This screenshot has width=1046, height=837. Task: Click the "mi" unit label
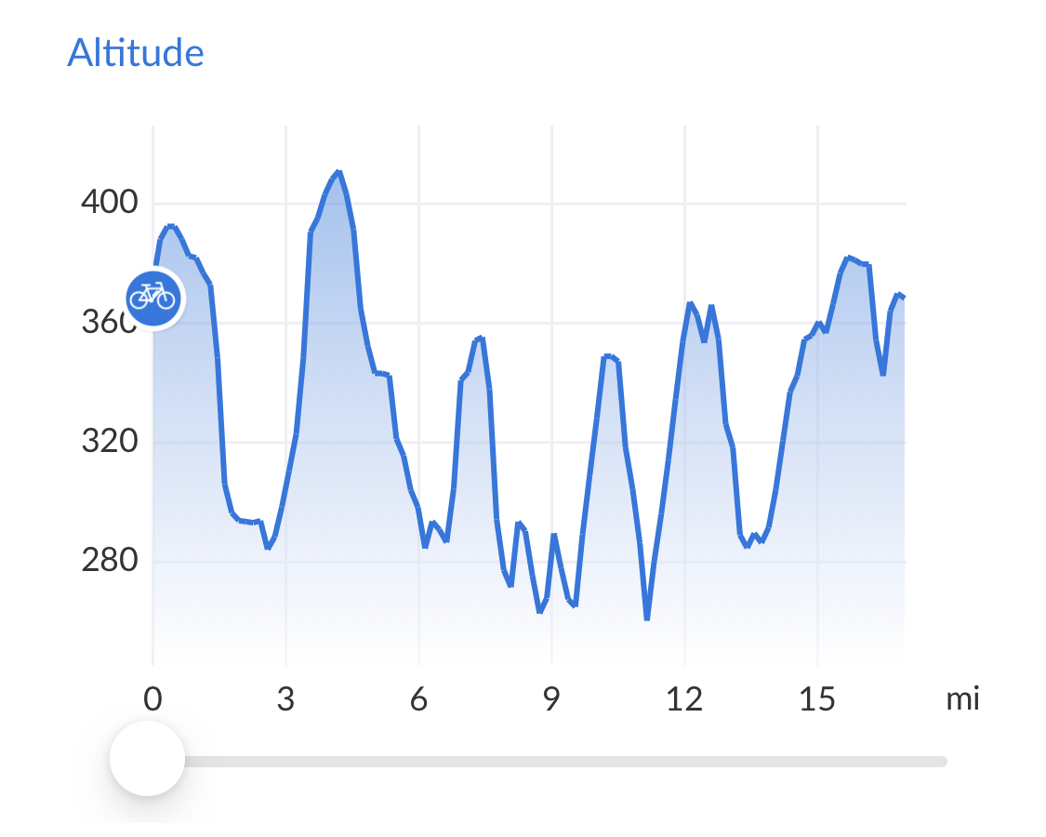point(962,699)
